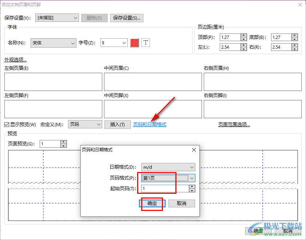Increase the starting page number
The image size is (306, 240).
pyautogui.click(x=192, y=187)
